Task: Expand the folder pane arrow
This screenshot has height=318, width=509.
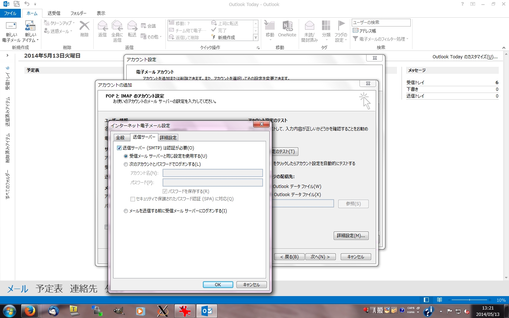Action: coord(7,55)
